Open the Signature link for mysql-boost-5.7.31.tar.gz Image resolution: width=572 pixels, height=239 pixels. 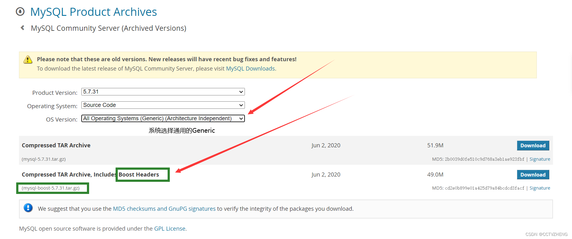point(540,188)
